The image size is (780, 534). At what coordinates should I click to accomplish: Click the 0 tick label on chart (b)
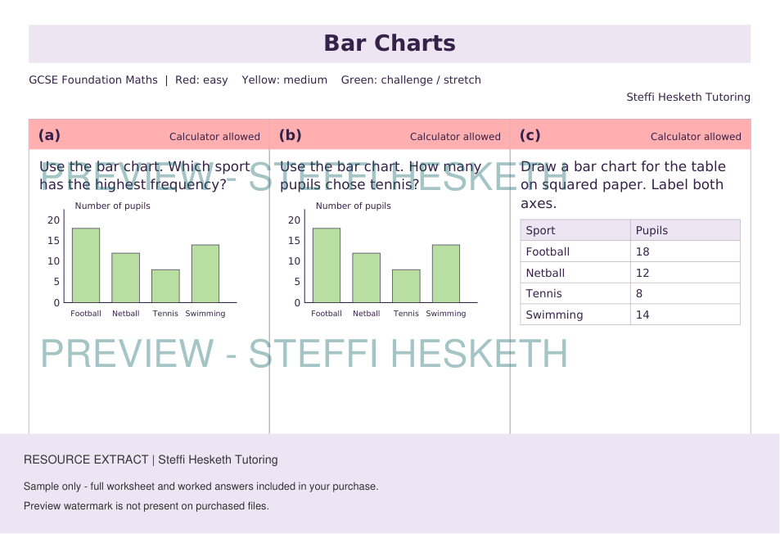pyautogui.click(x=297, y=302)
